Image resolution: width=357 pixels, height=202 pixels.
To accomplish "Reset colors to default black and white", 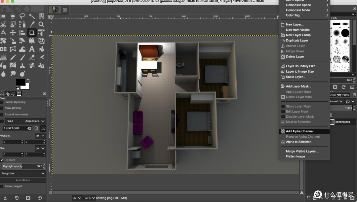I will (17, 88).
